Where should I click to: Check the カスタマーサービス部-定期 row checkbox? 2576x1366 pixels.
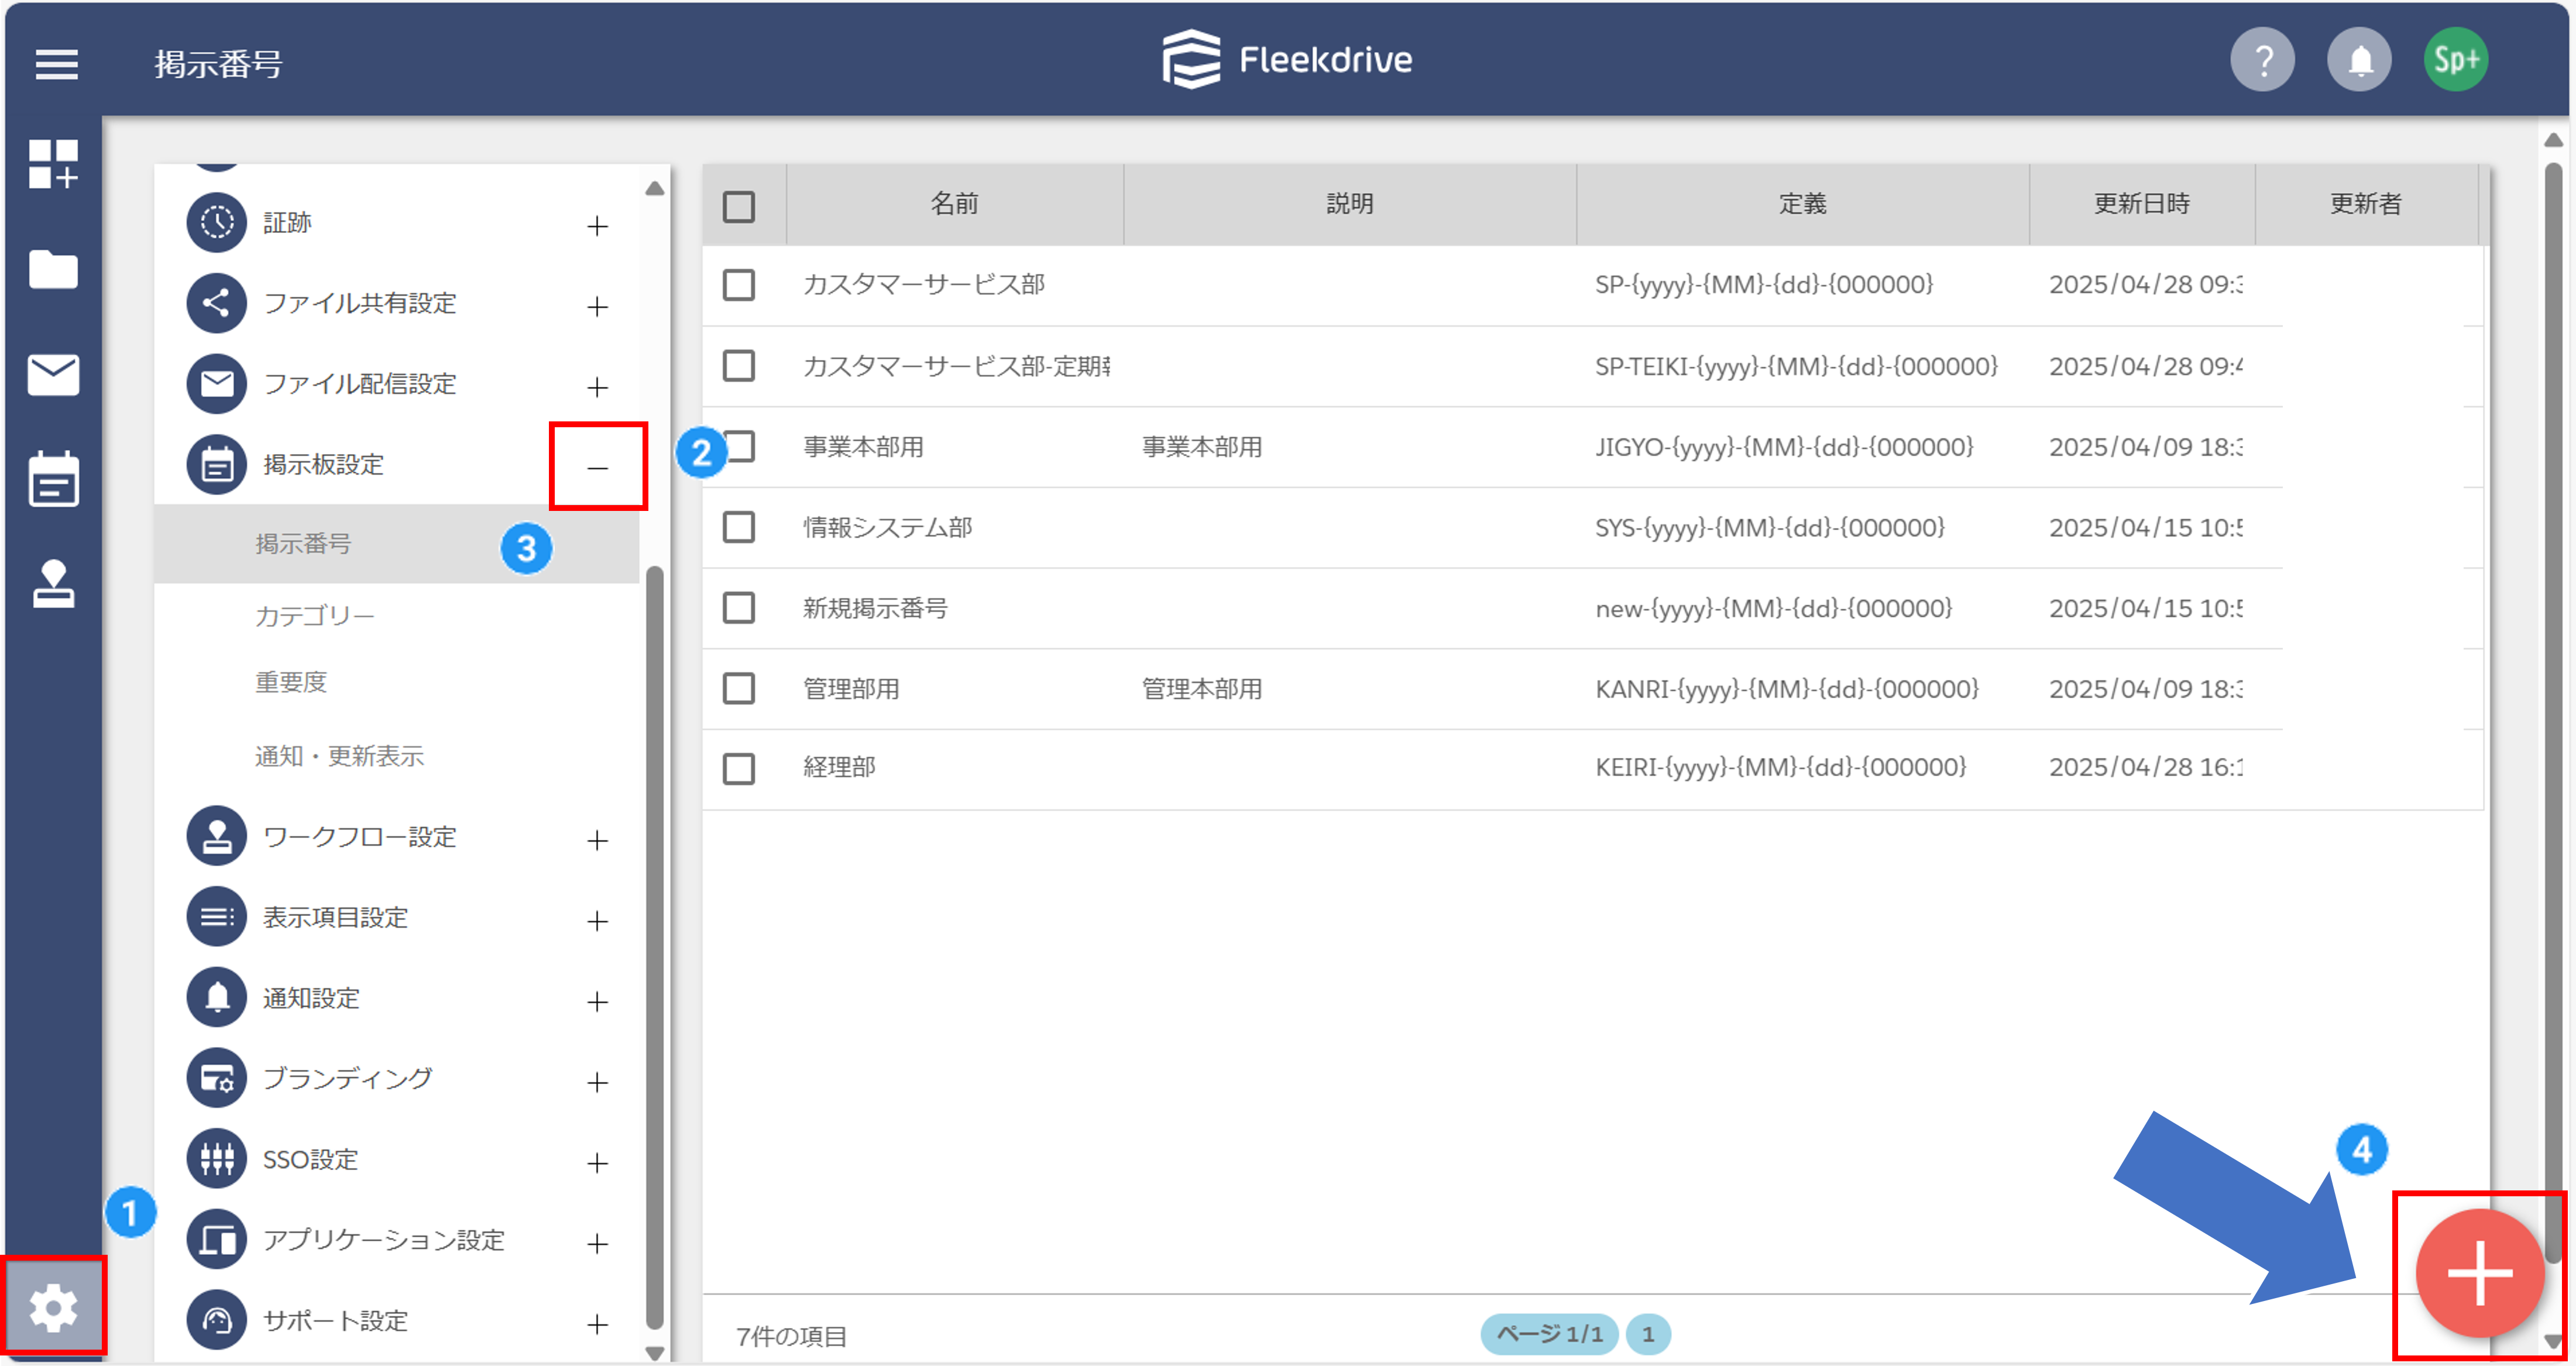point(739,366)
